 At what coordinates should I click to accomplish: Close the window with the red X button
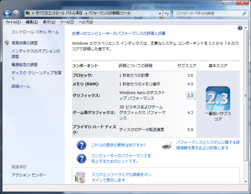click(x=243, y=3)
